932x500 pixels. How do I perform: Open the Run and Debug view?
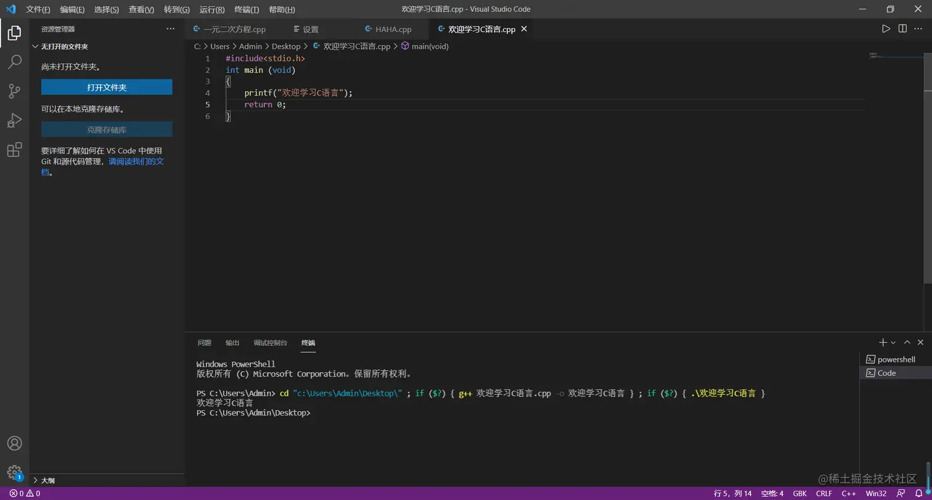pos(14,120)
